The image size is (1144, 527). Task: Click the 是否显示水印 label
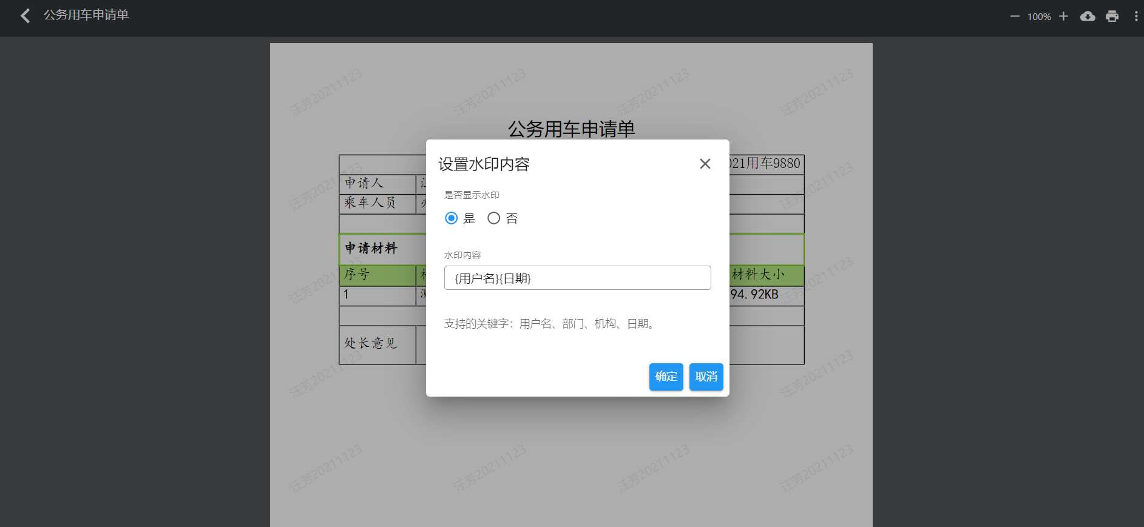472,195
